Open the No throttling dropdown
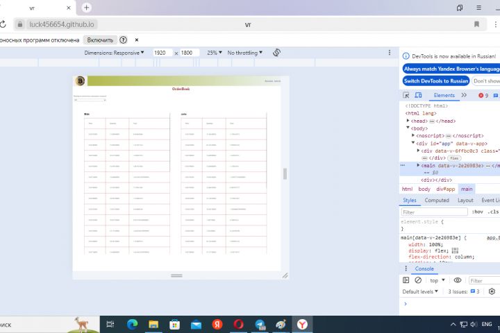 coord(245,53)
